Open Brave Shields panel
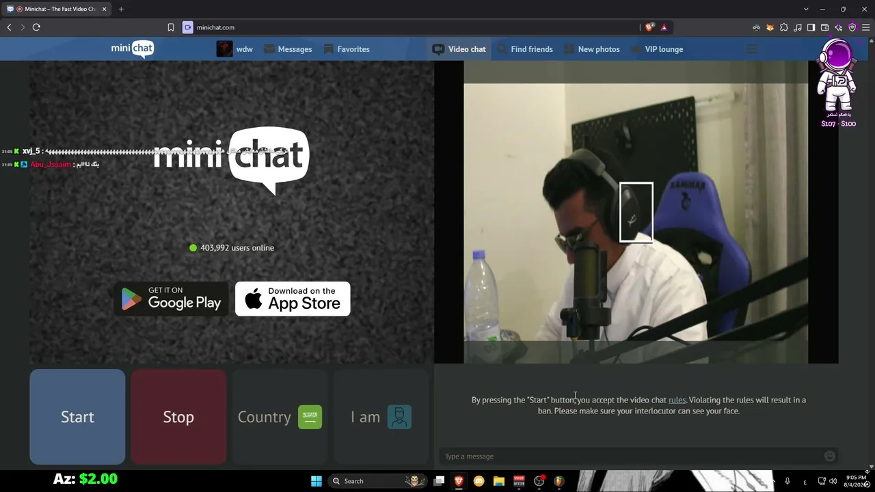 (649, 27)
